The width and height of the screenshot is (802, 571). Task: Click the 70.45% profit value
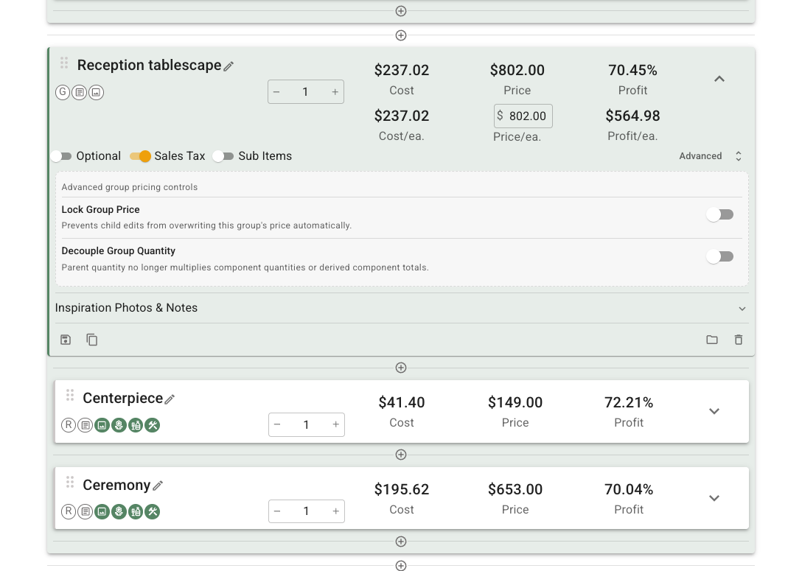click(632, 71)
